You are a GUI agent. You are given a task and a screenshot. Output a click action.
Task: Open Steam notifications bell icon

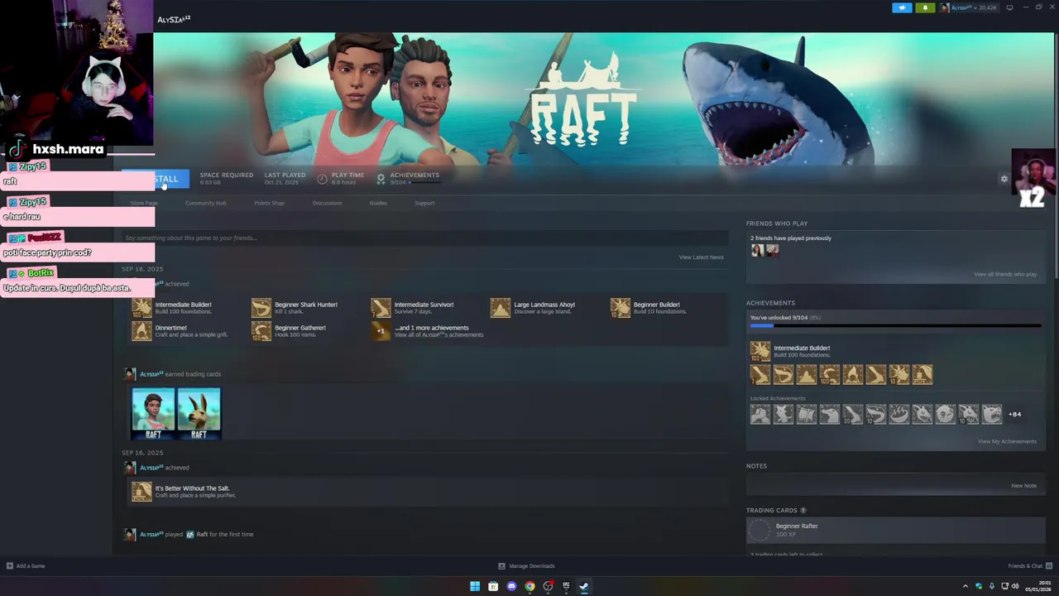[x=925, y=7]
